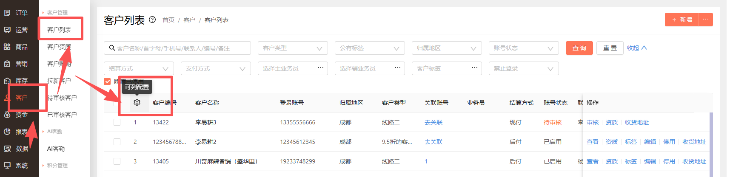
Task: Select the checkbox for row 李易耕3
Action: point(117,122)
